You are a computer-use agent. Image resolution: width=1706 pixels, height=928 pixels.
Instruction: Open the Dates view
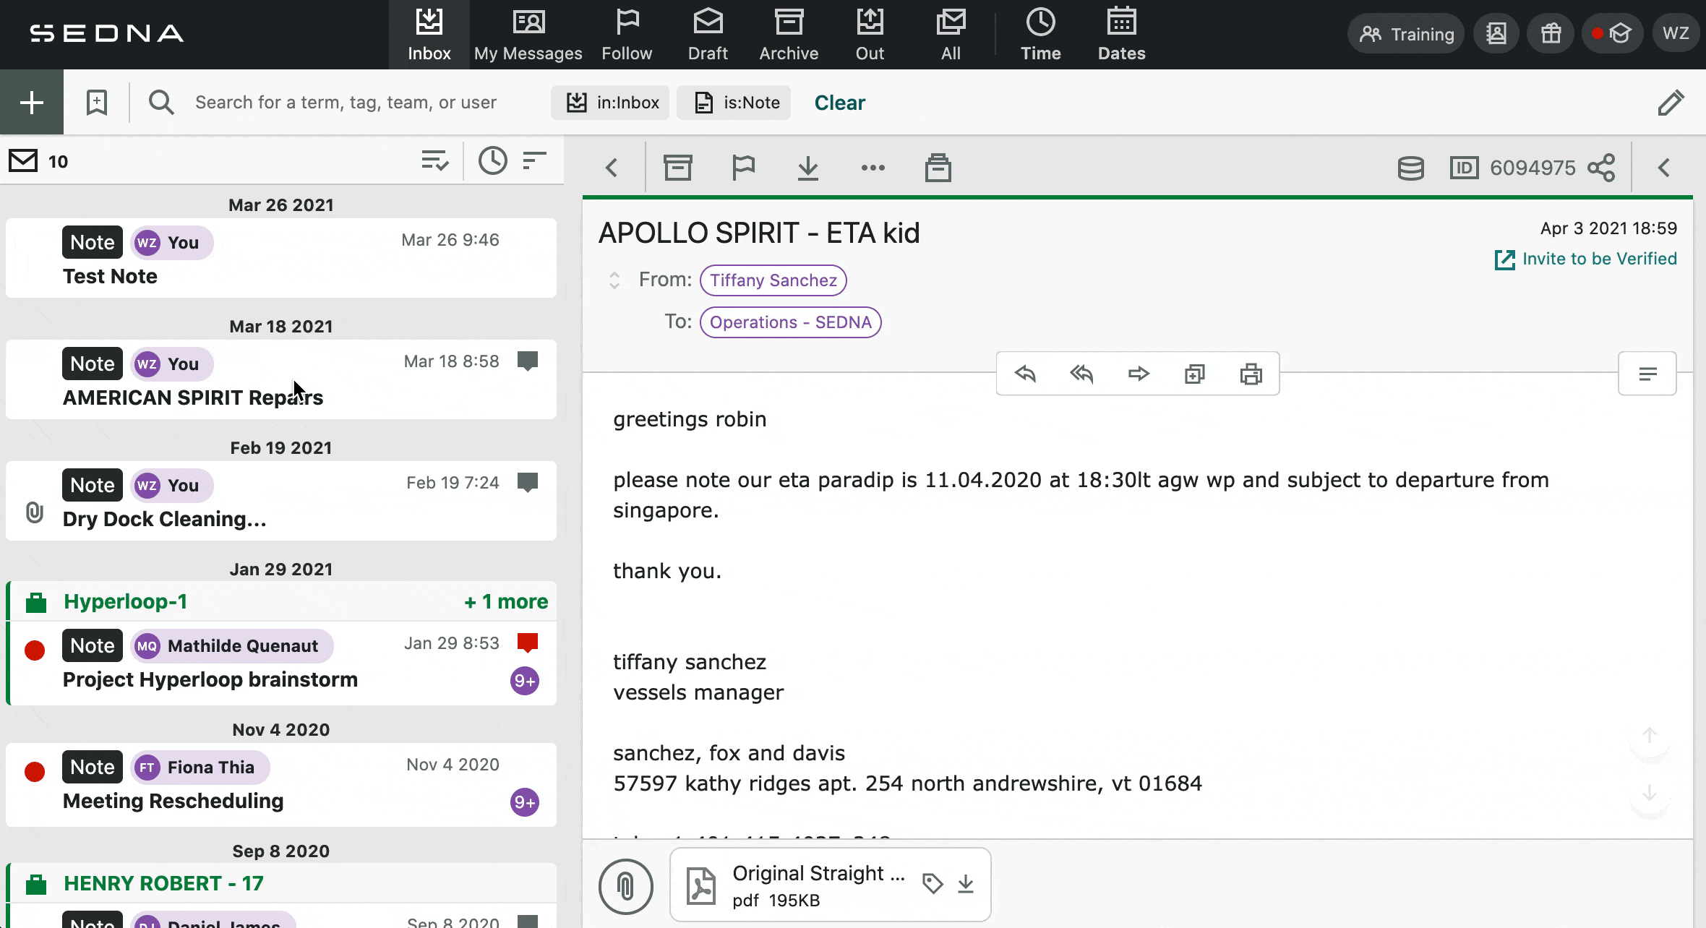(1121, 35)
